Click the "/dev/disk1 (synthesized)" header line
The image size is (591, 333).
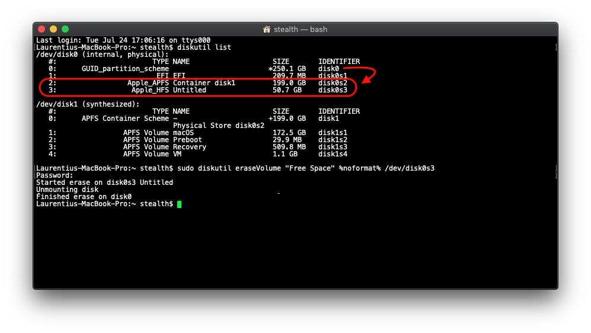(88, 104)
